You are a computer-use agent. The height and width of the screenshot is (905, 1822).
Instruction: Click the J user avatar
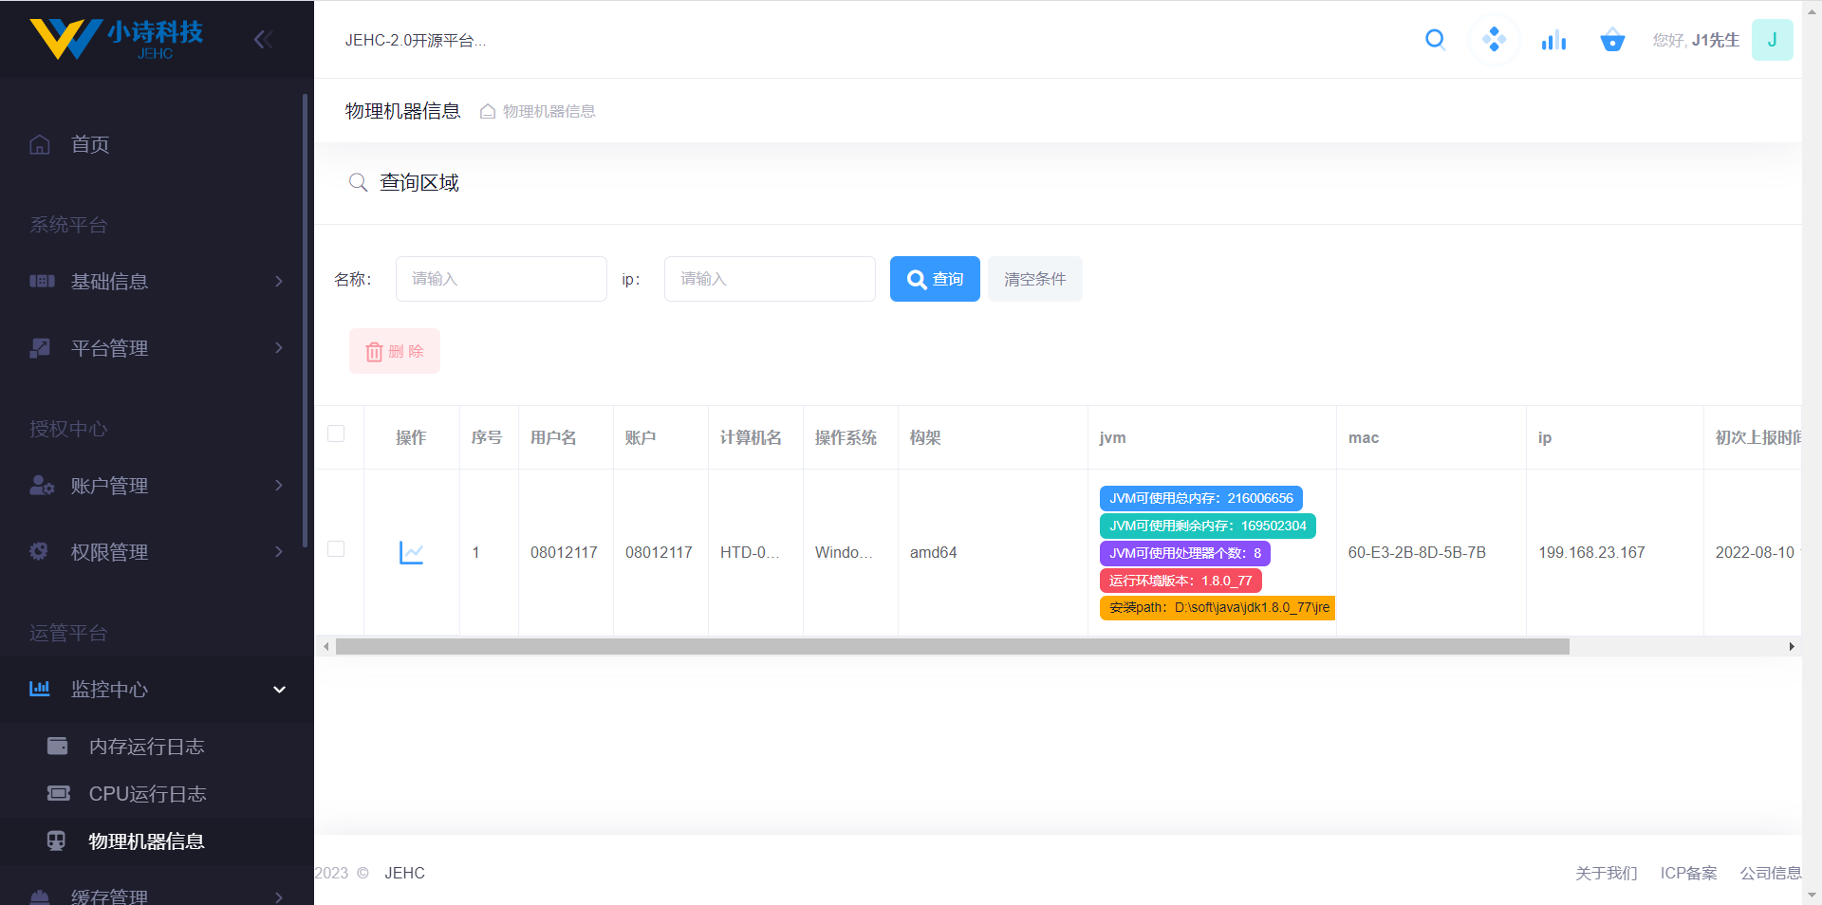[1772, 40]
